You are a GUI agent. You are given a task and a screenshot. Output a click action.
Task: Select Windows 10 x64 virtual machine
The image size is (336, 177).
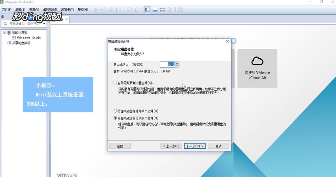pyautogui.click(x=29, y=38)
